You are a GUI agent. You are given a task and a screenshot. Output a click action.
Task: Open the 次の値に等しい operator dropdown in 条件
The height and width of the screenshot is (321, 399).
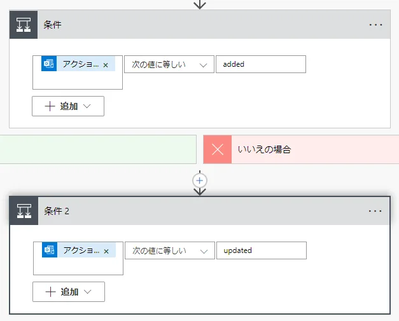[x=169, y=64]
